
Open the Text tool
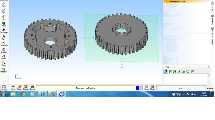coord(4,37)
